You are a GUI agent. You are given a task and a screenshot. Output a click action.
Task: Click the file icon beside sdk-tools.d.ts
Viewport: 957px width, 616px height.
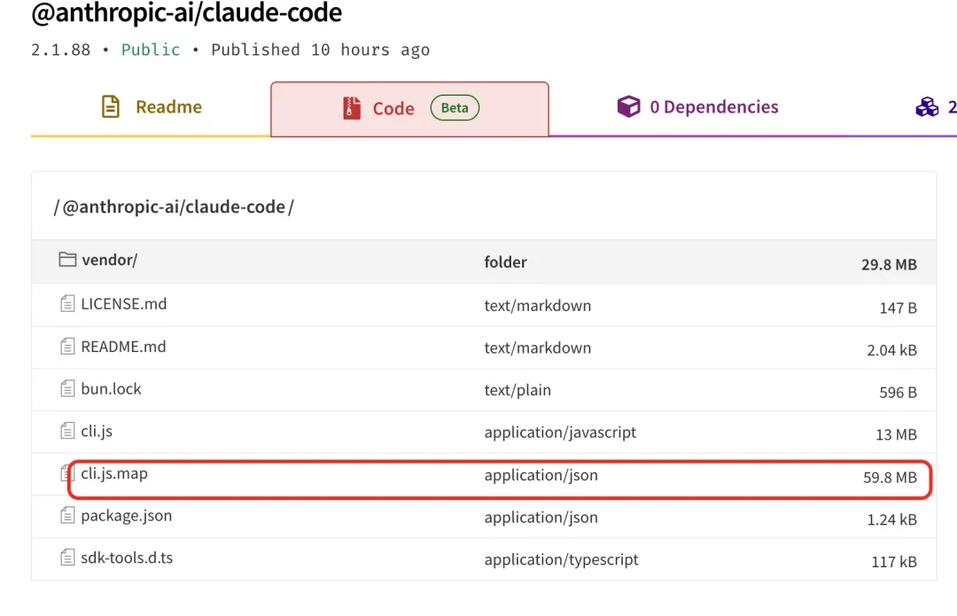[x=68, y=558]
